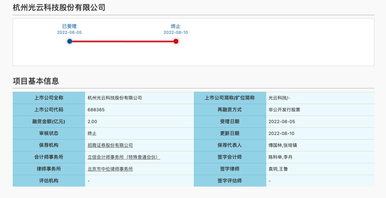
Task: Select the 终止 stage label in timeline
Action: click(x=176, y=26)
